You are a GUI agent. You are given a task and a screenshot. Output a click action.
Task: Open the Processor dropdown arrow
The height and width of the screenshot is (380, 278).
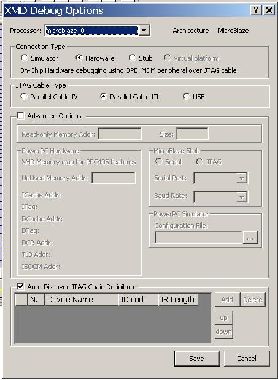(144, 31)
